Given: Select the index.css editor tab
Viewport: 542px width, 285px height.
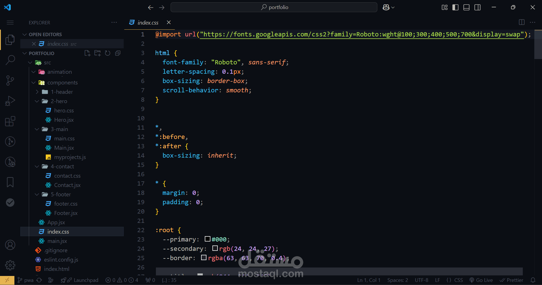Looking at the screenshot, I should pos(148,23).
